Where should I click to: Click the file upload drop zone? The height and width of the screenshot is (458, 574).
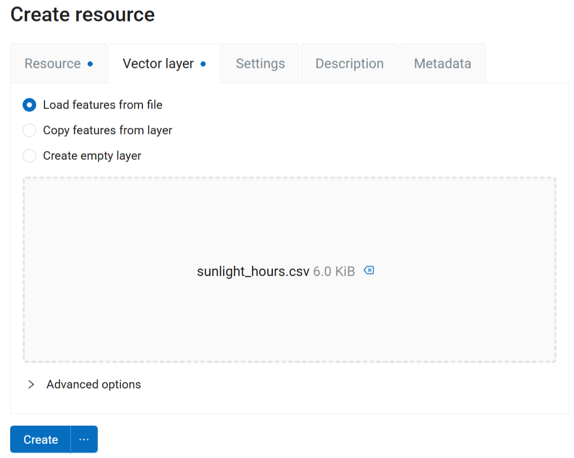click(x=290, y=270)
